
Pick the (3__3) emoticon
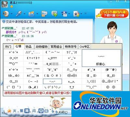14,81
